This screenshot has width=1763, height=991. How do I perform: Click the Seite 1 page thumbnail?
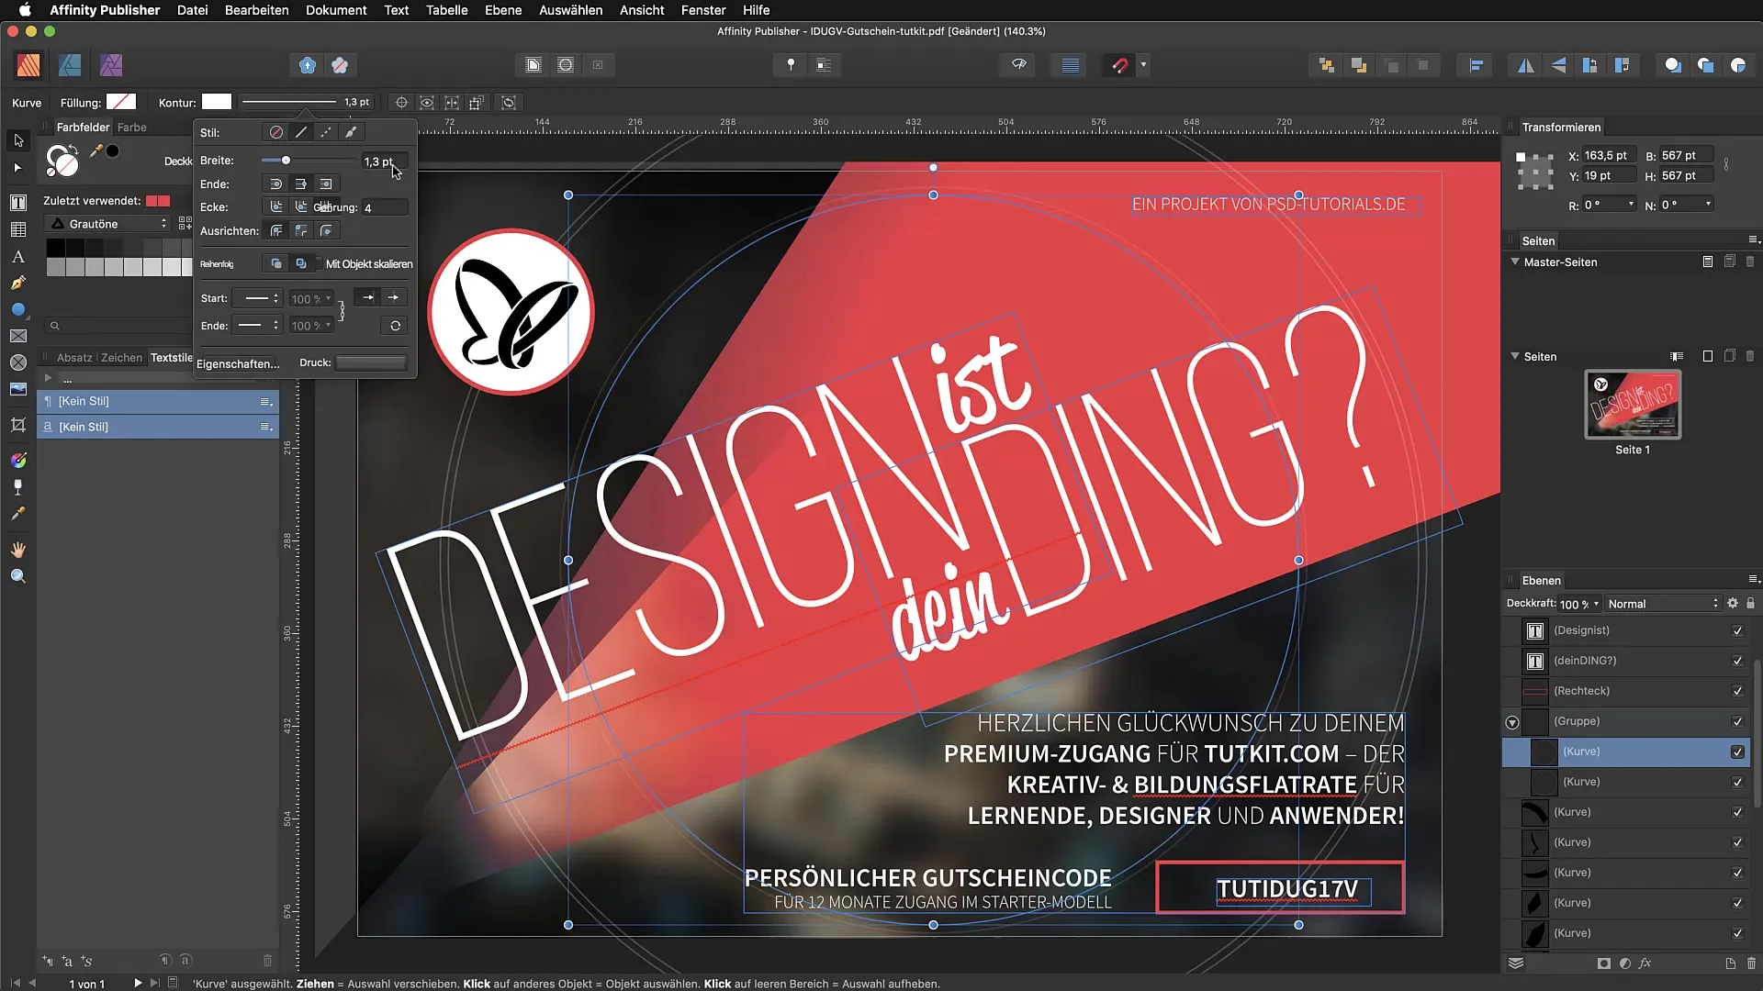pos(1633,405)
